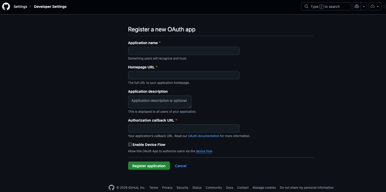Focus the 'Type / to search' box

pos(326,7)
